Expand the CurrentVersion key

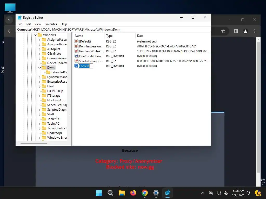pyautogui.click(x=39, y=58)
